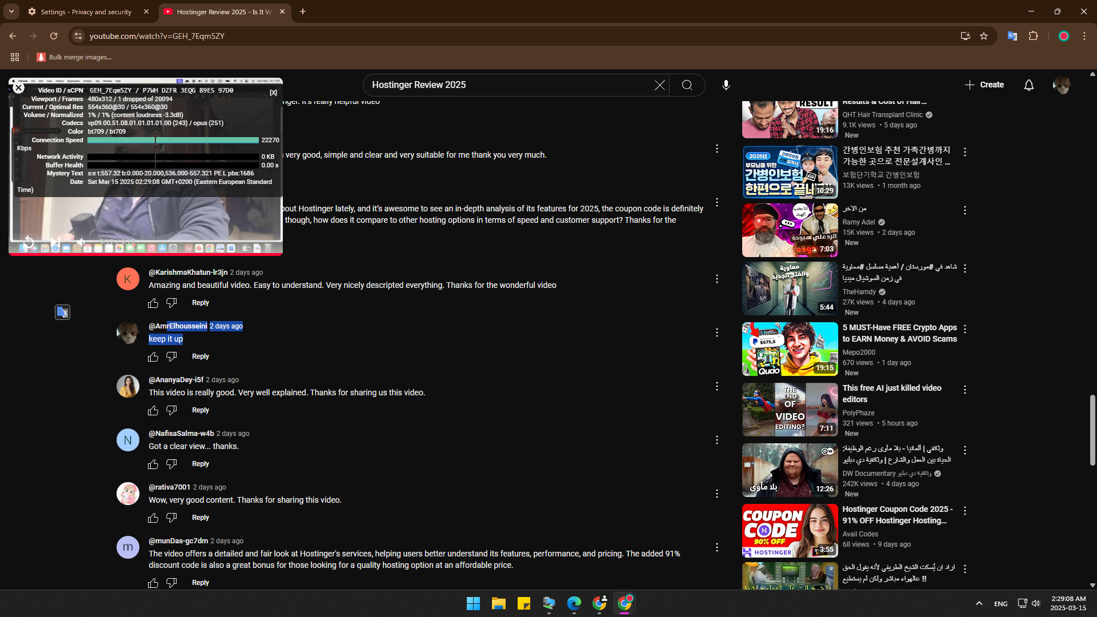
Task: Dislike the KarishmaKhatun-lr3jn comment
Action: coord(171,303)
